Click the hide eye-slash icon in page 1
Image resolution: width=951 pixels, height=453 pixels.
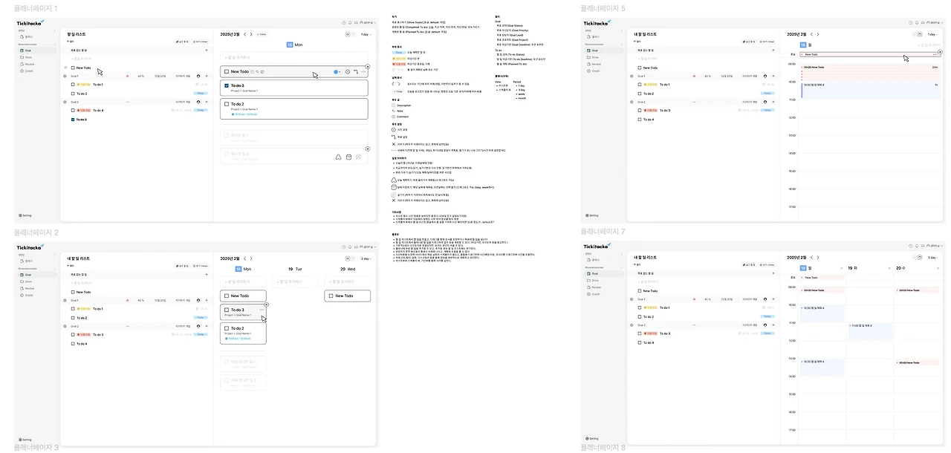coord(358,157)
